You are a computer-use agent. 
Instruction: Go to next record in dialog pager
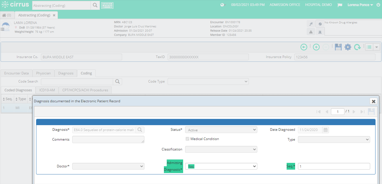coord(354,112)
